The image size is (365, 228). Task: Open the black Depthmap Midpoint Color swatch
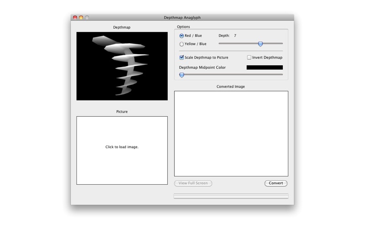265,67
